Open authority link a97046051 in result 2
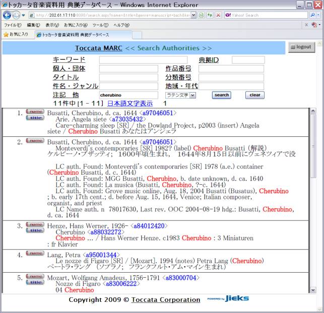Screen dimensions: 324x313 pos(158,142)
